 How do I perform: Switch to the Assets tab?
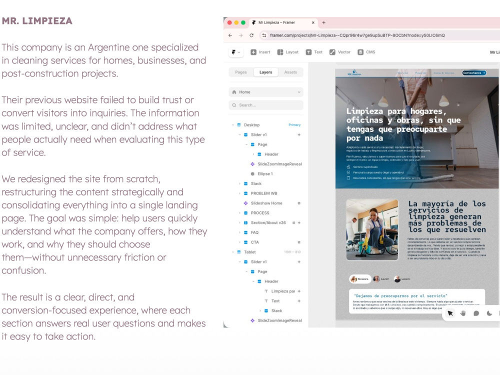click(x=290, y=72)
